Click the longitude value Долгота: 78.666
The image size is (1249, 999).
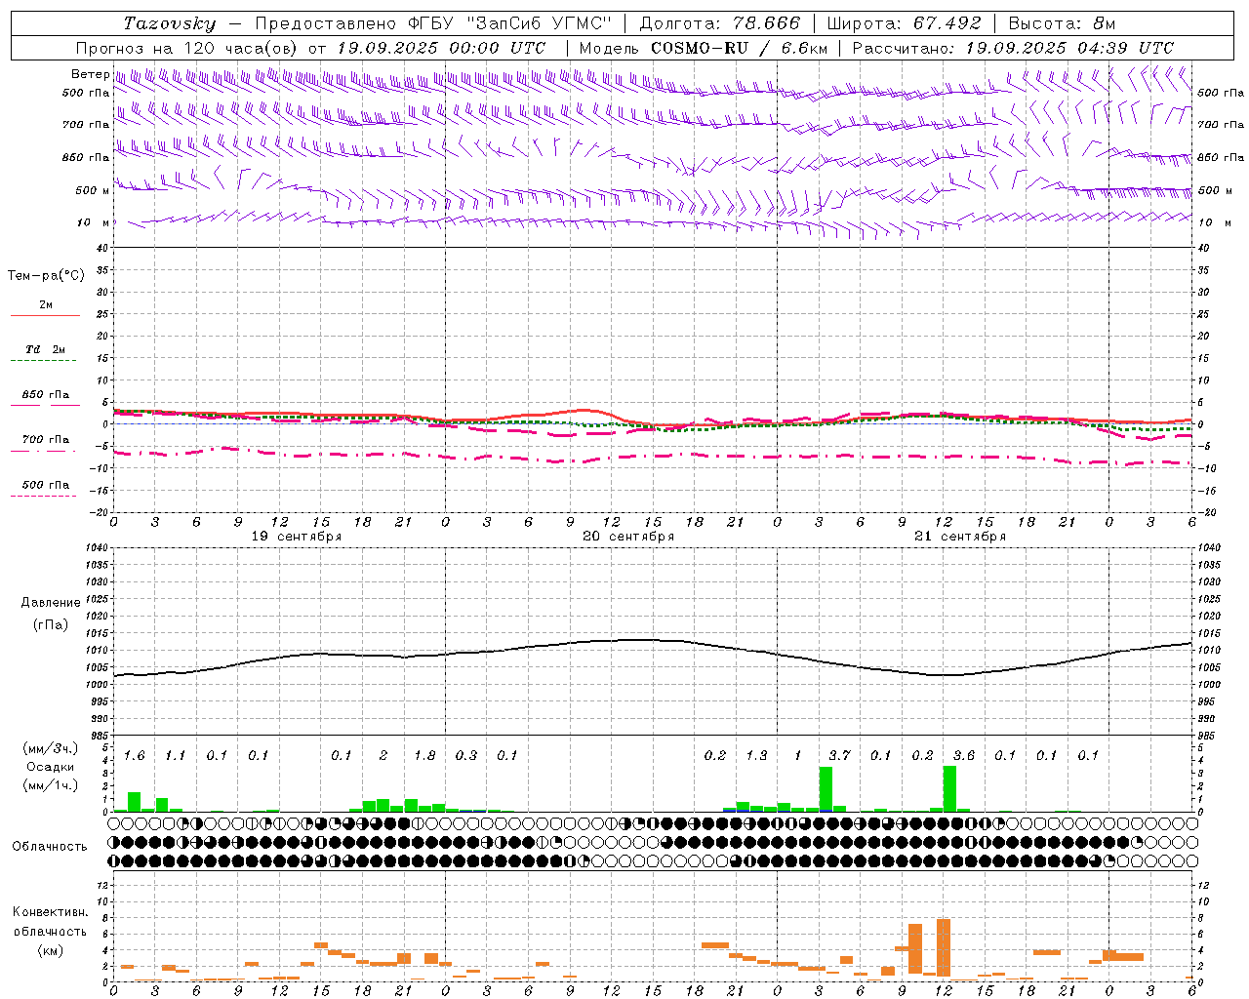point(720,23)
